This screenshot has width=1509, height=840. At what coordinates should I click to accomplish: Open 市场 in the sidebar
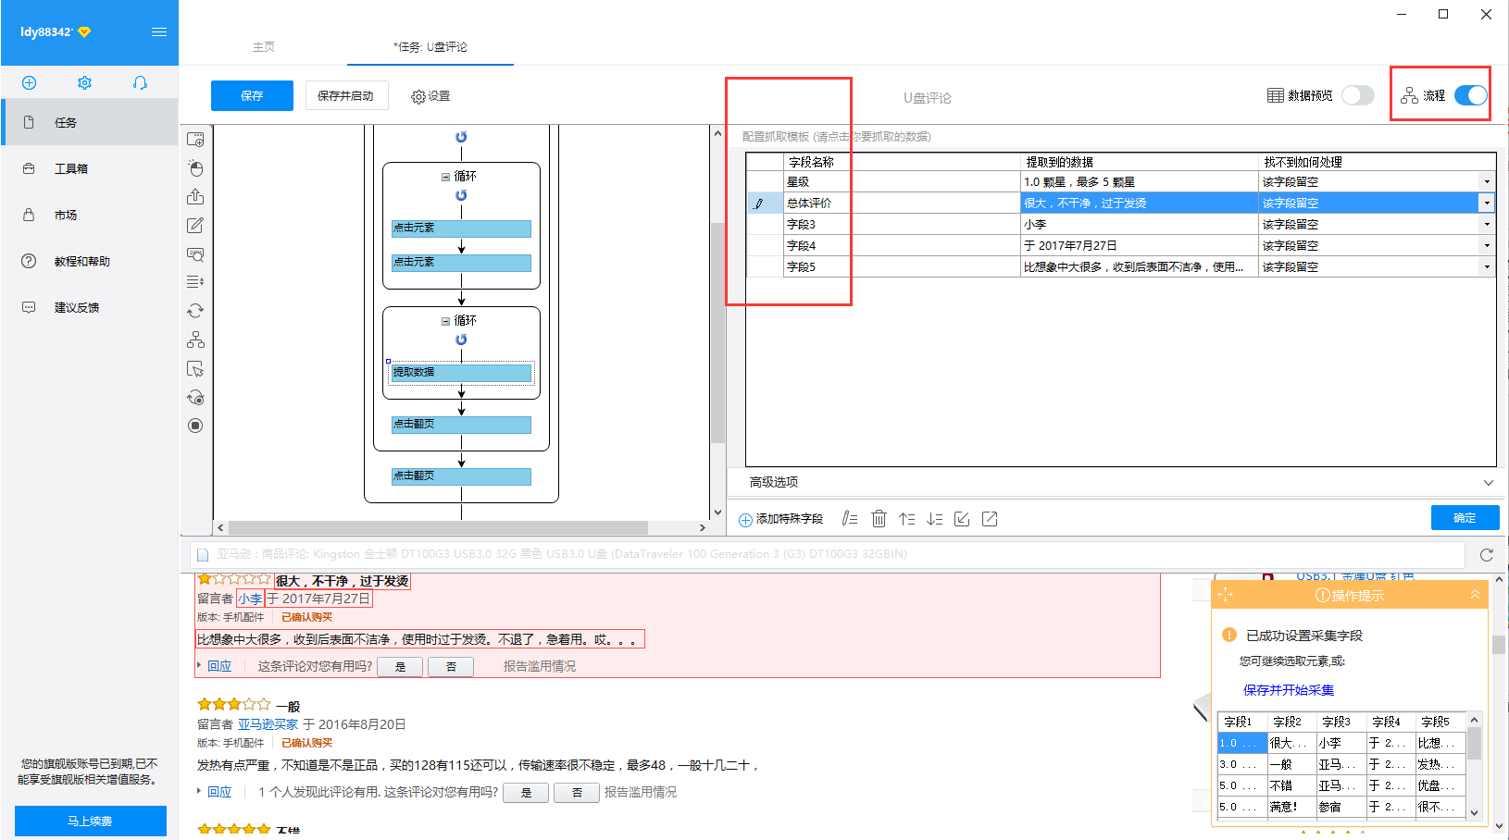coord(90,215)
